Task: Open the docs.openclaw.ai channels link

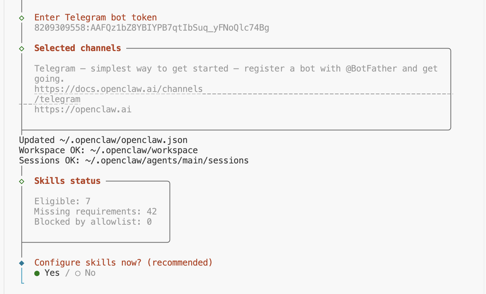Action: (118, 89)
